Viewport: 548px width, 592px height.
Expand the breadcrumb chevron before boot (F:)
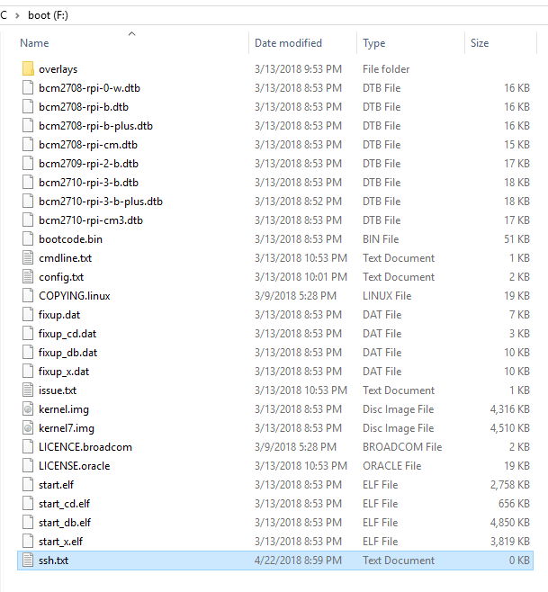pos(17,15)
